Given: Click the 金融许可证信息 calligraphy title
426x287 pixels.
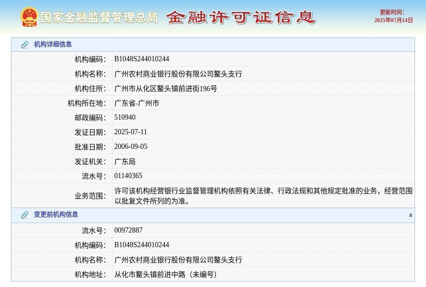Looking at the screenshot, I should [242, 17].
